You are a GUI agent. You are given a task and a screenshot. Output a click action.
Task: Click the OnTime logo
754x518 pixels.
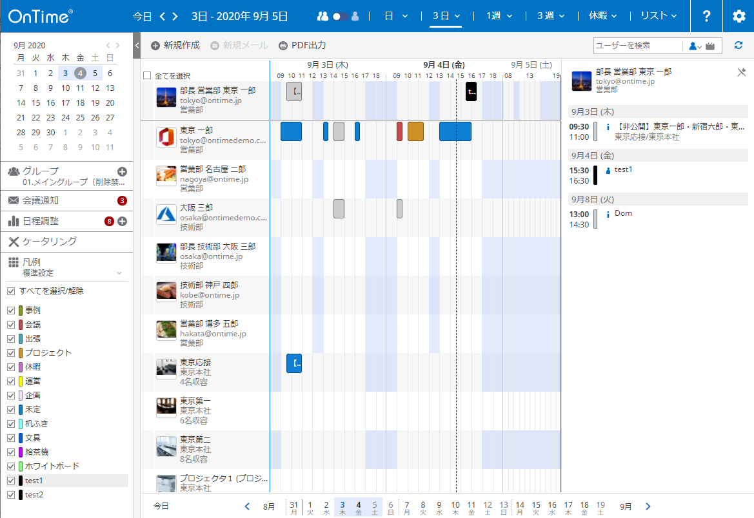click(41, 16)
